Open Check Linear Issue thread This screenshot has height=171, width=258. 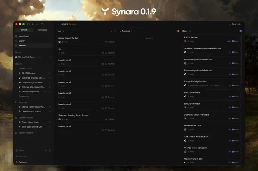tap(35, 122)
